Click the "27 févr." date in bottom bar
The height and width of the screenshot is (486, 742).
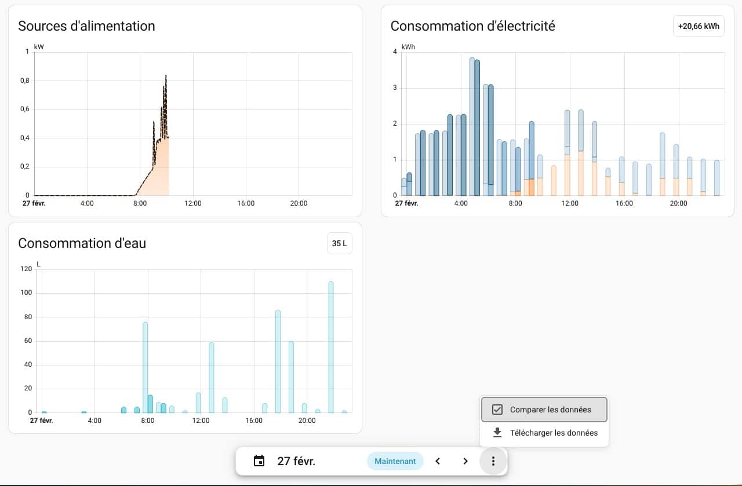(x=296, y=461)
